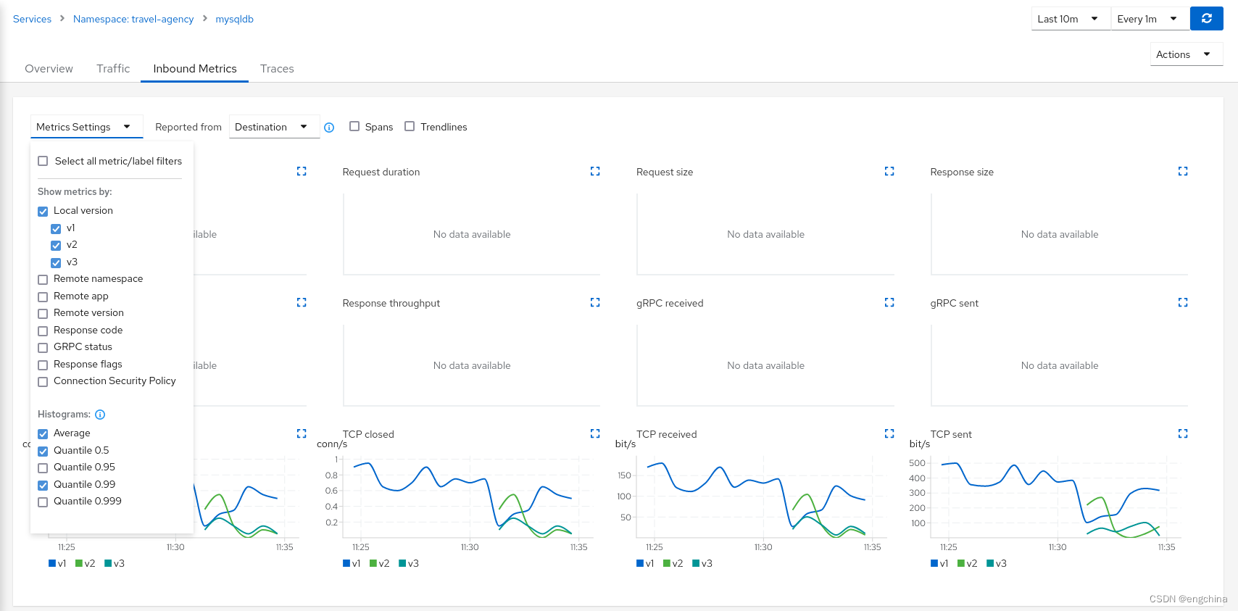Switch to the Traces tab
The width and height of the screenshot is (1238, 611).
(x=277, y=69)
